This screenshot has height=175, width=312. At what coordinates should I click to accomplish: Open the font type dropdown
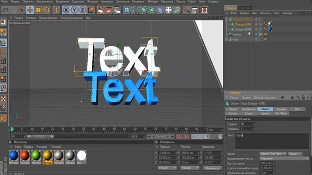pos(273,154)
